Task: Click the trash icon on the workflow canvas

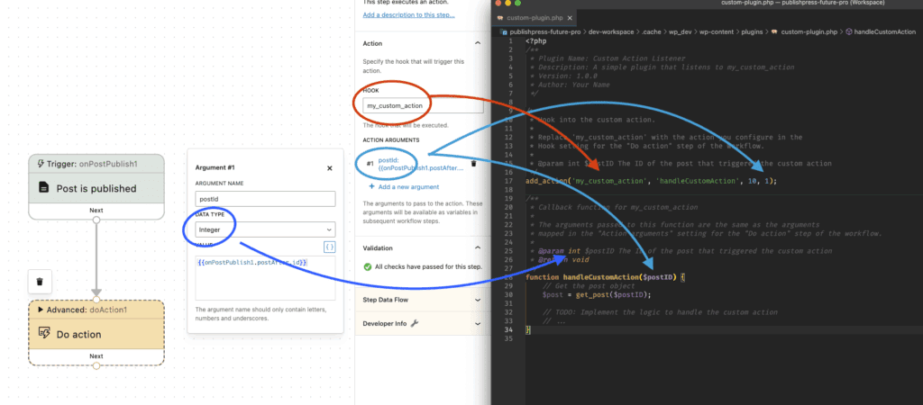Action: pos(40,282)
